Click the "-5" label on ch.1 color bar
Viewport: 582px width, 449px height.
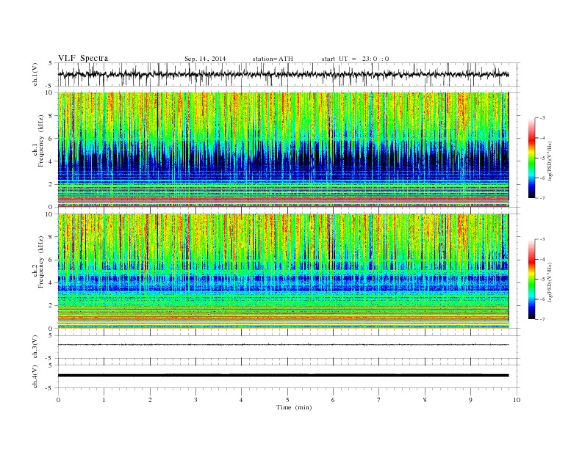tap(542, 158)
